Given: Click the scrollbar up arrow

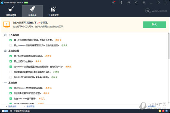Looking at the screenshot, I should pos(169,33).
